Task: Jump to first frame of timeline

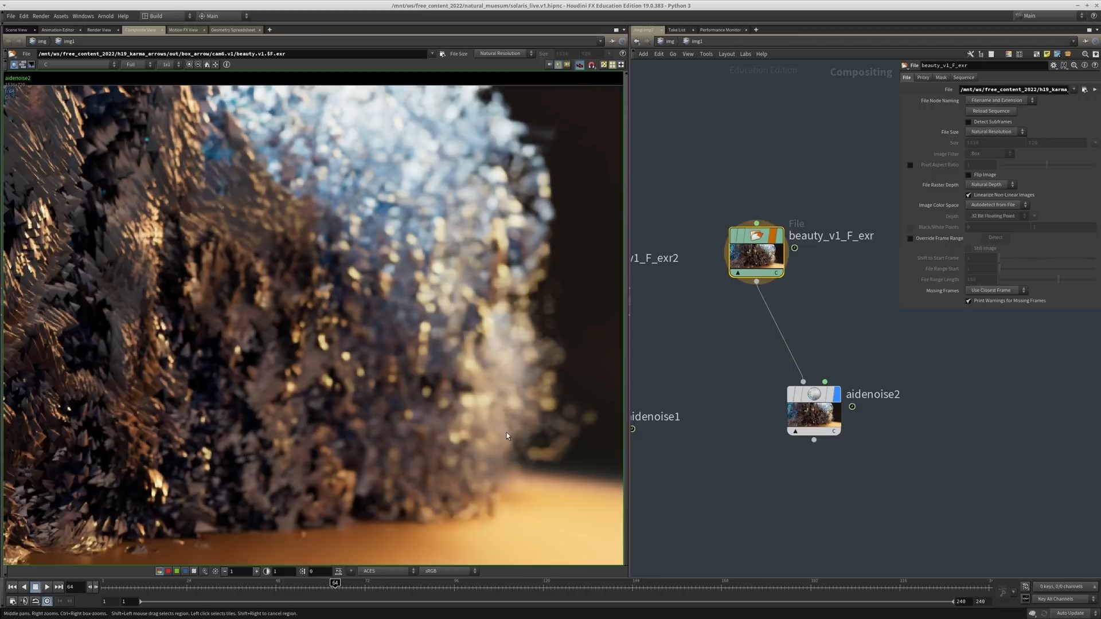Action: coord(12,587)
